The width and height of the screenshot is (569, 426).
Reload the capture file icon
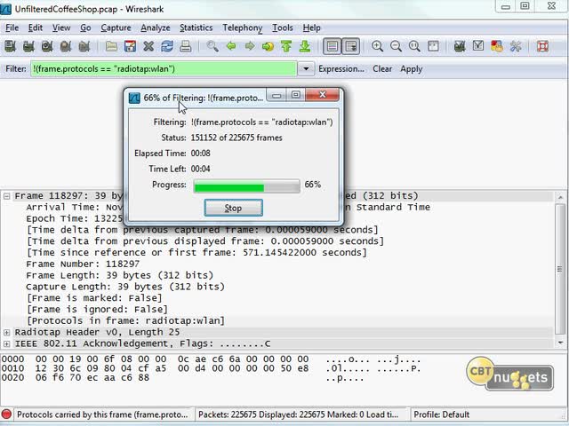pos(167,46)
